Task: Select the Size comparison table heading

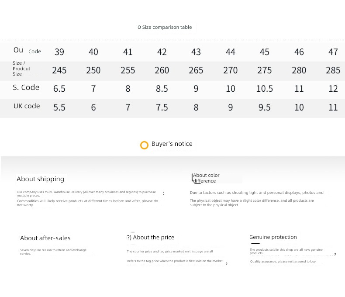Action: pos(165,27)
